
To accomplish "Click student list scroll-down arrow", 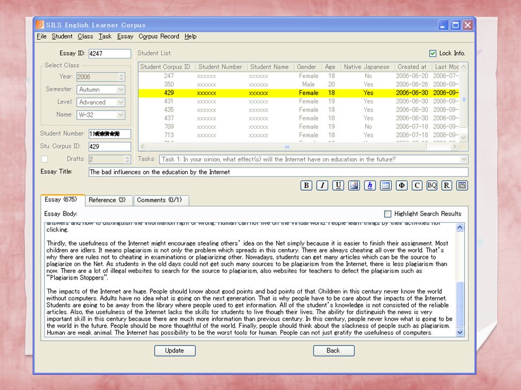I will (x=464, y=137).
